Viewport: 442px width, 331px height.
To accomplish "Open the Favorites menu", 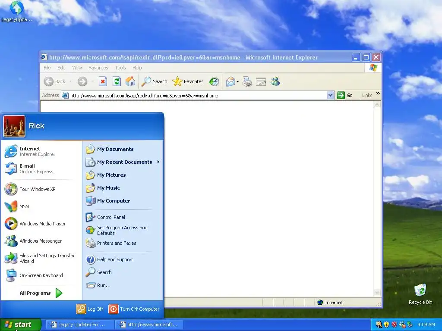I will coord(98,68).
